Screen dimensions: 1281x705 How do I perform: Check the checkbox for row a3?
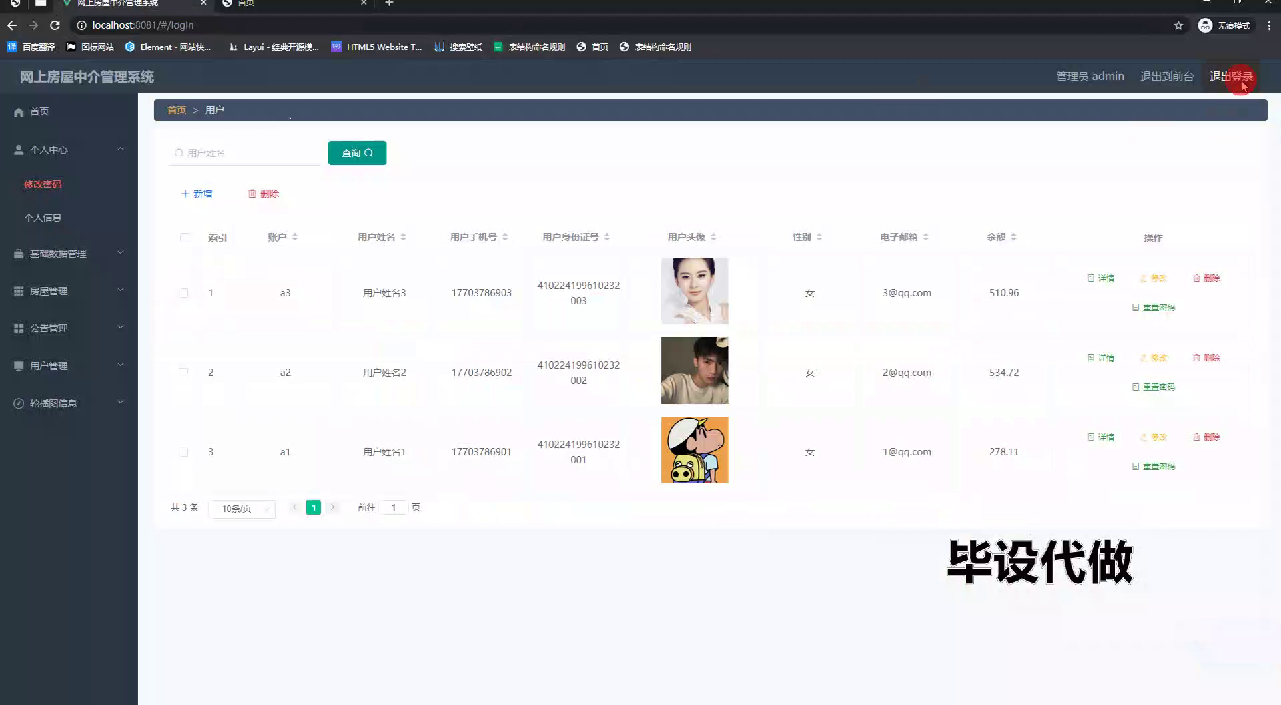(x=183, y=293)
